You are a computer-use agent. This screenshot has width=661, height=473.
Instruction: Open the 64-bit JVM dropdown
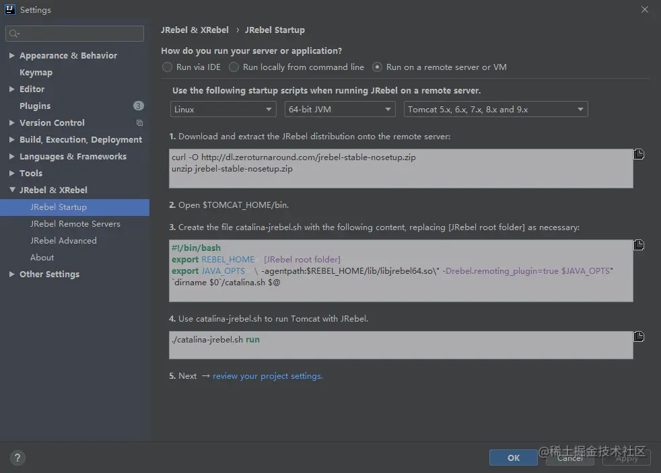pyautogui.click(x=340, y=109)
